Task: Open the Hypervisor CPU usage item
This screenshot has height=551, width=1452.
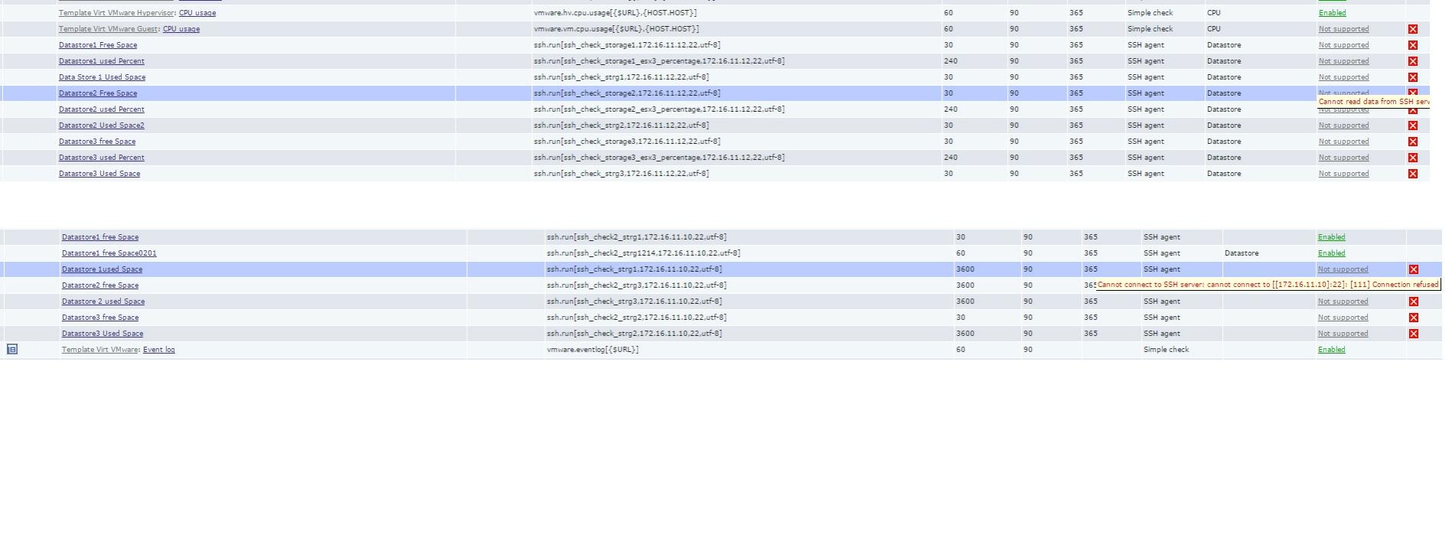Action: [197, 13]
